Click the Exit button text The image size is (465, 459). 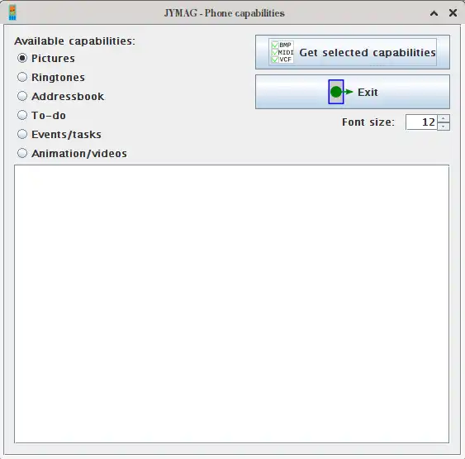[x=368, y=93]
